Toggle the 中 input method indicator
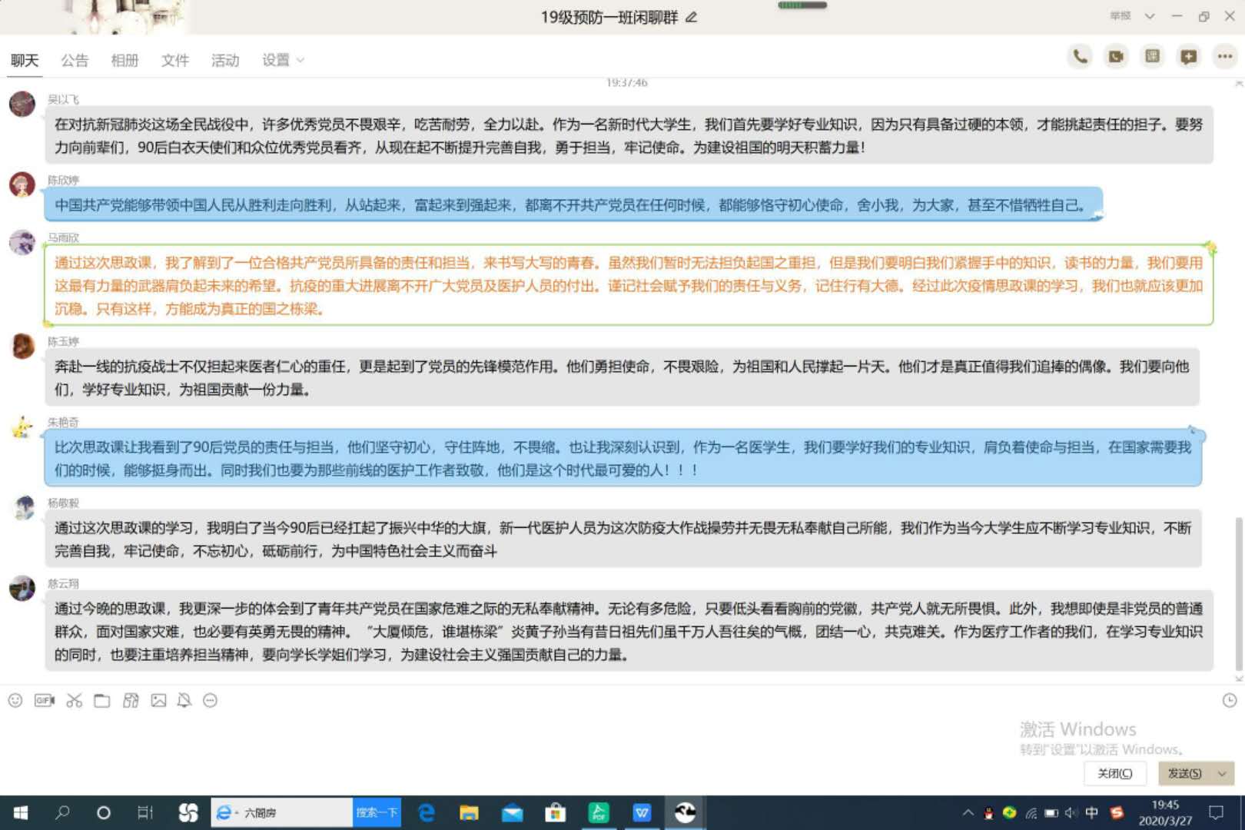 point(1091,812)
